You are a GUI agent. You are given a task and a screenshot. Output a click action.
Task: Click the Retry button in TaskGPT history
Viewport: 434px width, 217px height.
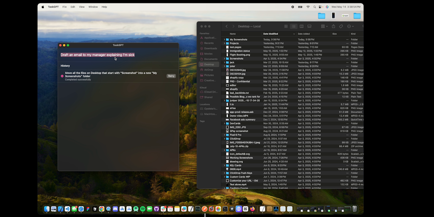pyautogui.click(x=171, y=76)
